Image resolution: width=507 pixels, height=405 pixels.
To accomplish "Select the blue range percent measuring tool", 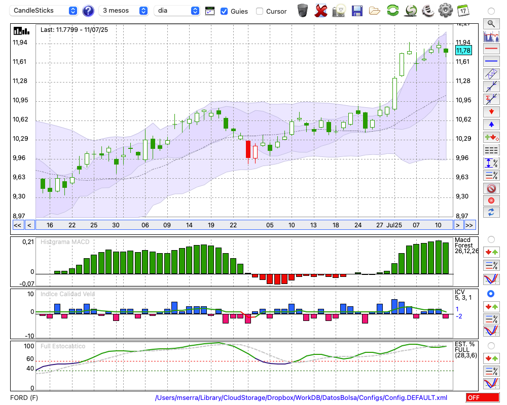I will point(491,163).
